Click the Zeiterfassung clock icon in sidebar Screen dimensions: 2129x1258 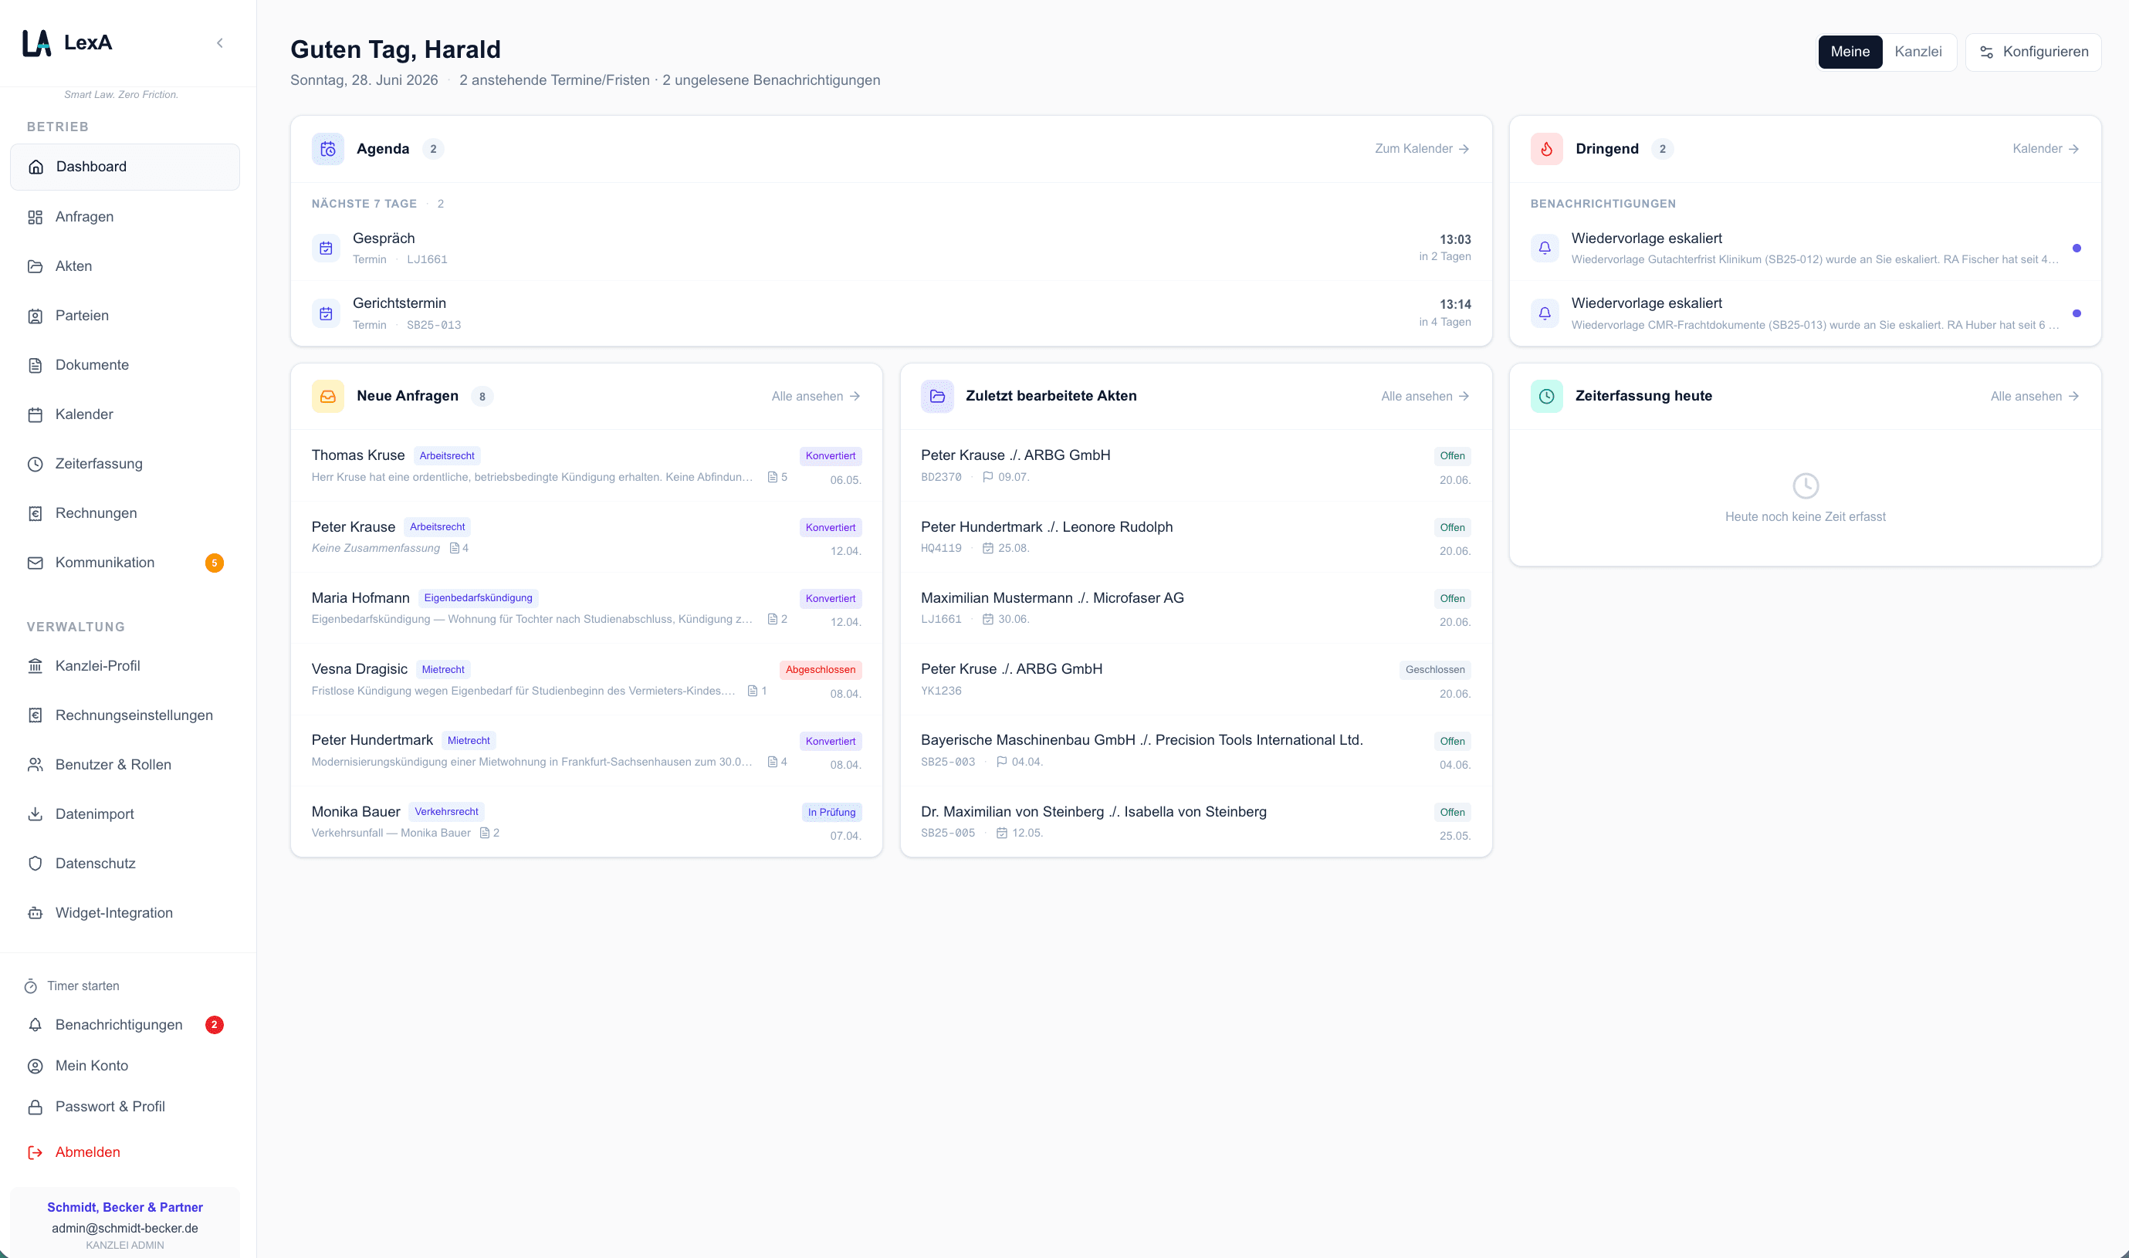point(35,464)
